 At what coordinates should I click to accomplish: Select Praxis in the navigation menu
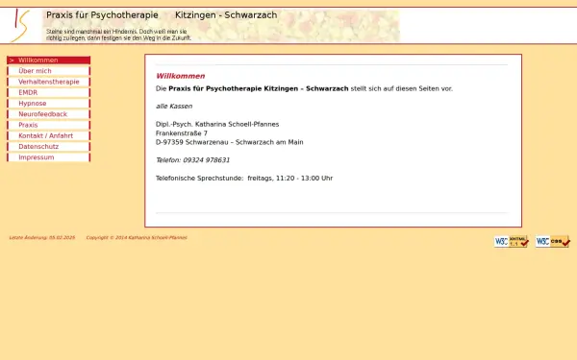[49, 125]
